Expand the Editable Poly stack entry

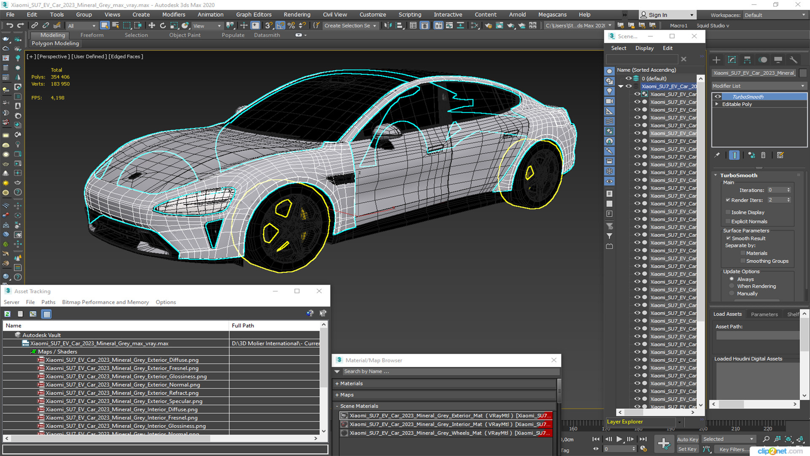tap(716, 104)
